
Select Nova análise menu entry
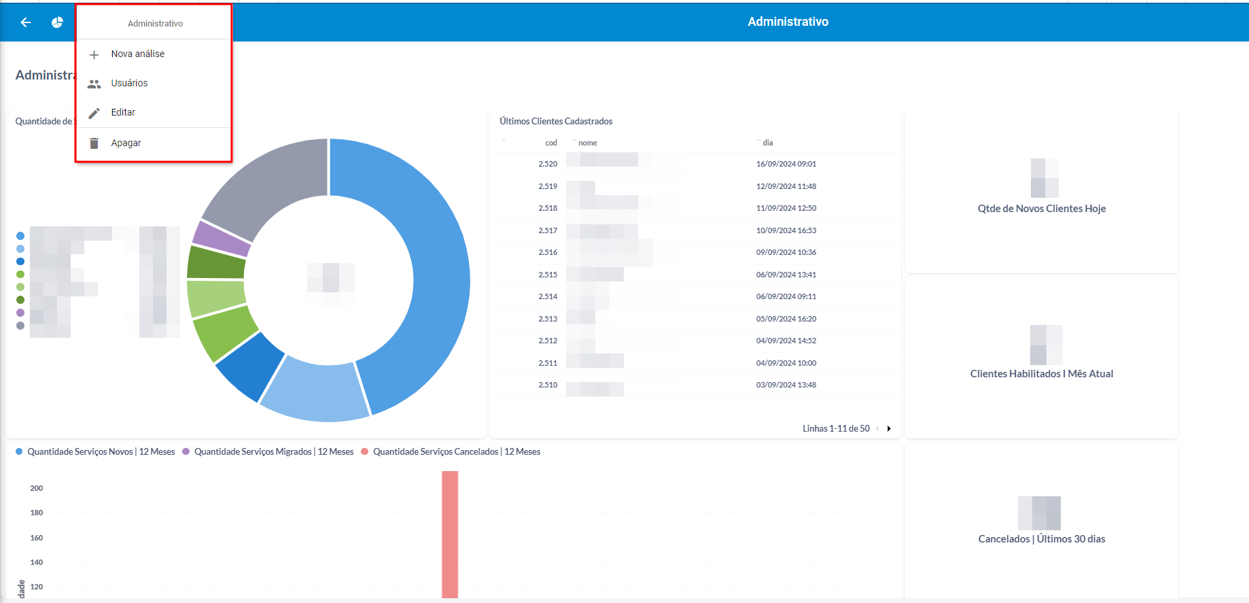[154, 54]
